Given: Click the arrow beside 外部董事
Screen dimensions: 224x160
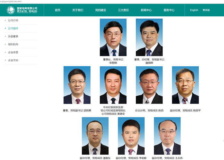Looking at the screenshot, I should [x=5, y=36].
